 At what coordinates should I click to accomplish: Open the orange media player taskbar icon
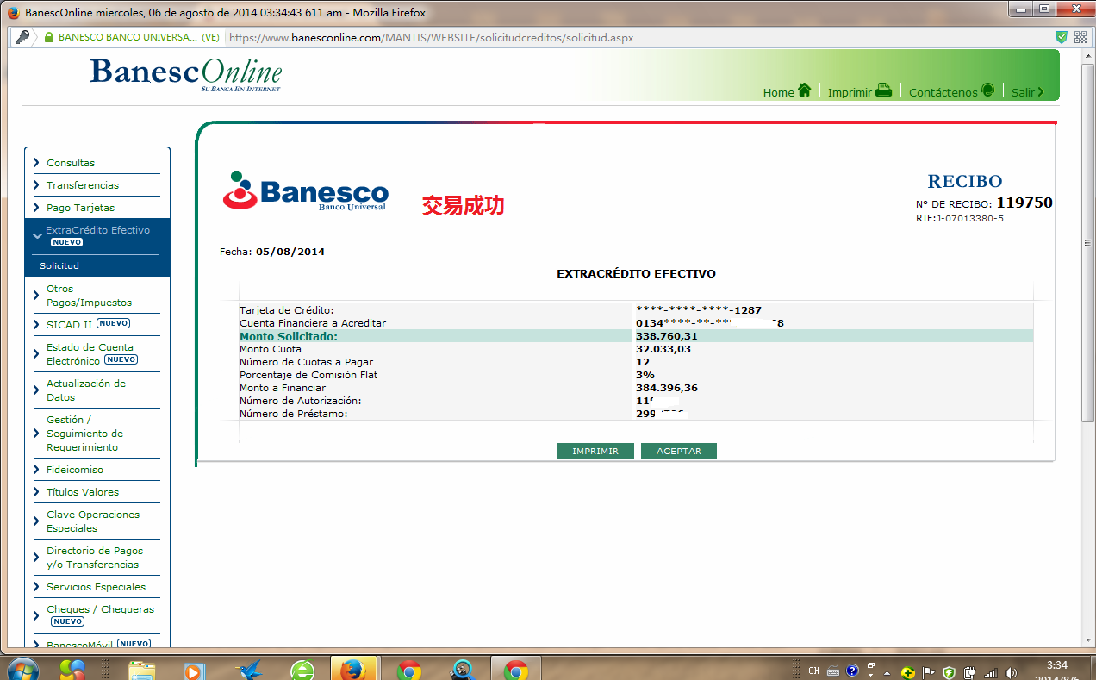coord(195,670)
